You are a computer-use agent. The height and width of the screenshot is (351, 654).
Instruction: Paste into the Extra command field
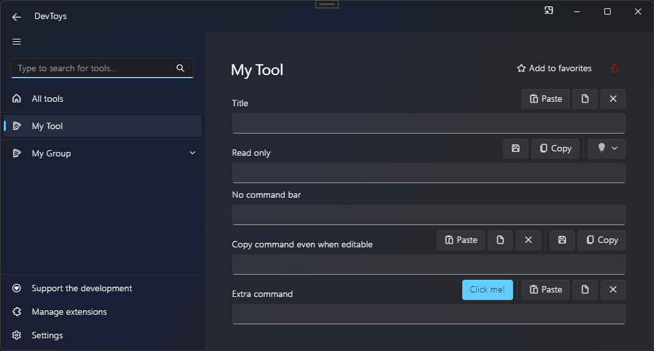point(546,290)
